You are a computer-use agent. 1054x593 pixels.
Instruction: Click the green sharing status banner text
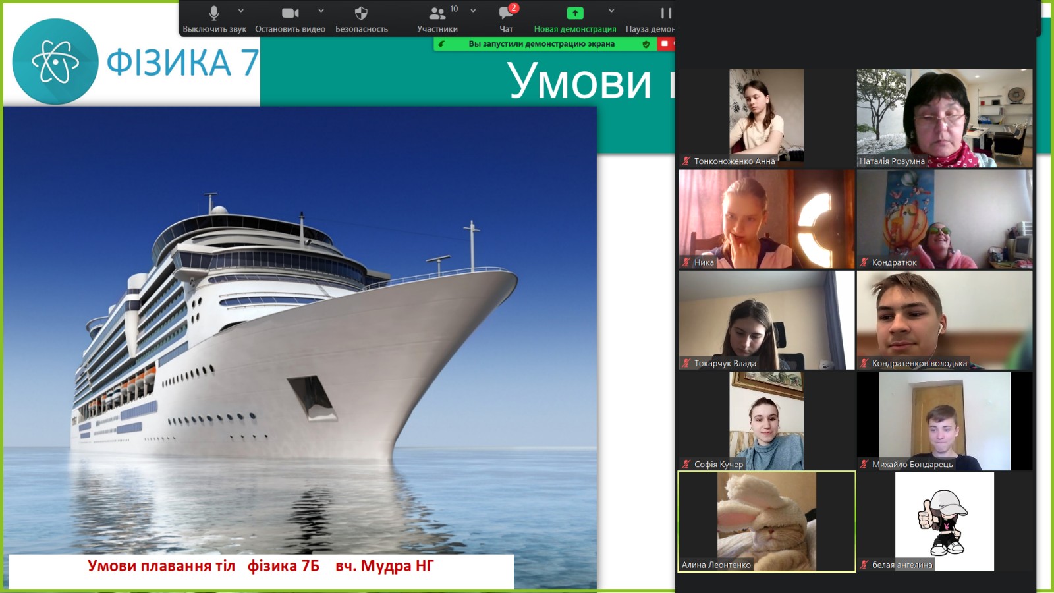[541, 44]
